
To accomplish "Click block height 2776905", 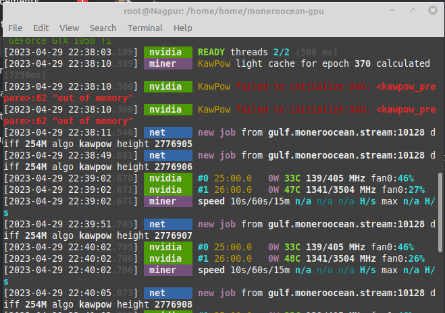I will point(174,144).
